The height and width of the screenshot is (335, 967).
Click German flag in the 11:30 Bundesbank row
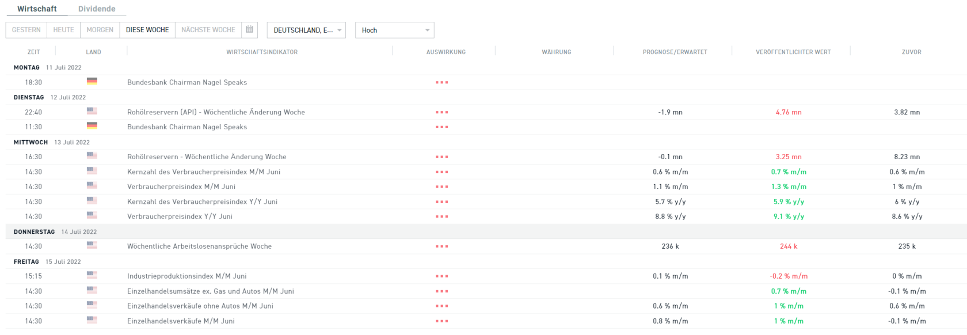(92, 126)
